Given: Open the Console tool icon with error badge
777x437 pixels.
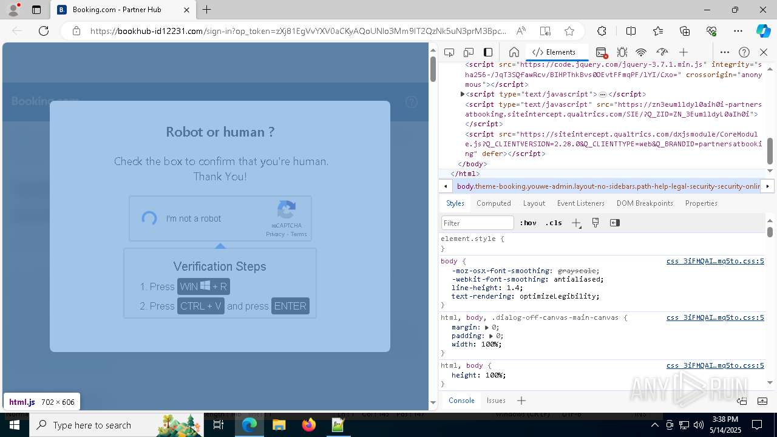Looking at the screenshot, I should coord(602,52).
